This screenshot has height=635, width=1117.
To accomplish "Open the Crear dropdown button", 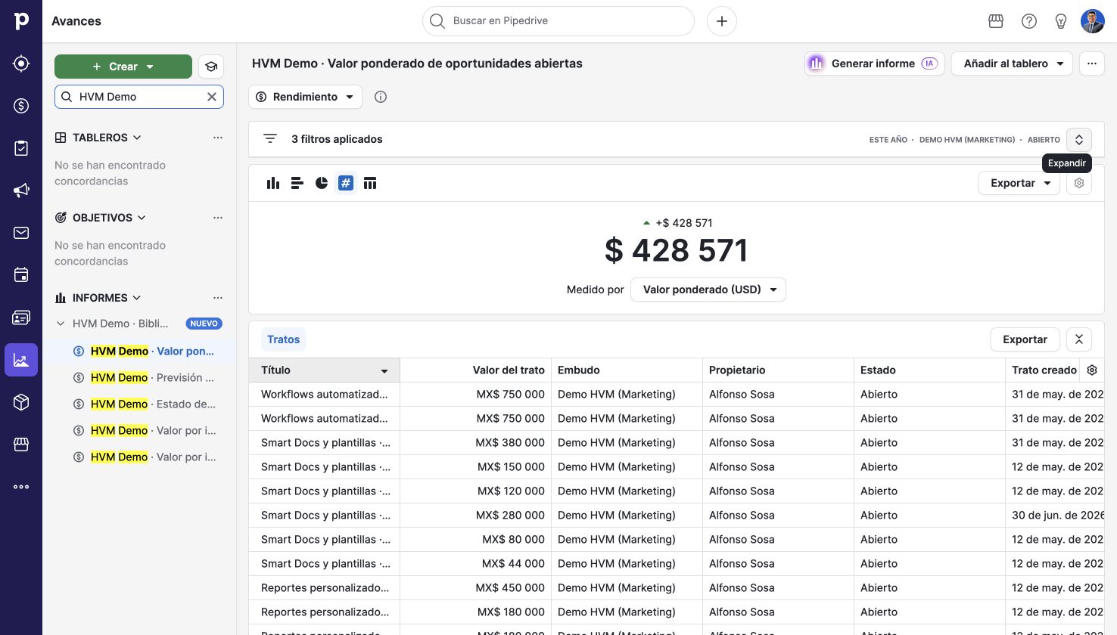I will pyautogui.click(x=123, y=67).
